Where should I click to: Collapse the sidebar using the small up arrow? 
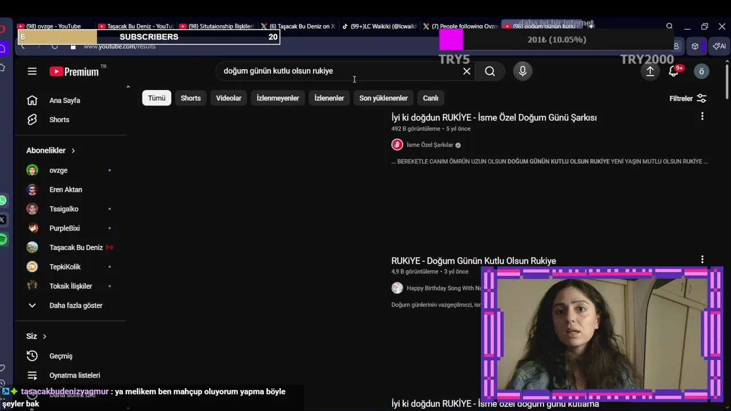tap(128, 87)
